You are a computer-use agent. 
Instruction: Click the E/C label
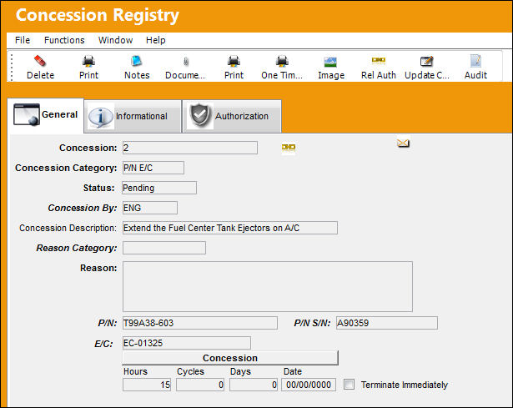coord(103,344)
